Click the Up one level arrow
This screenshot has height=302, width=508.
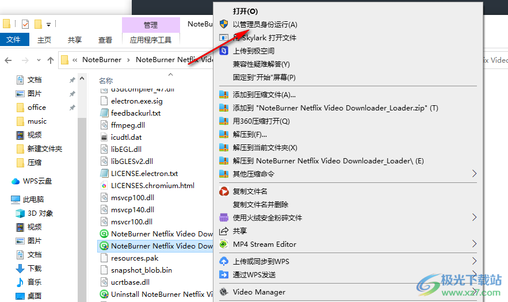coord(51,60)
